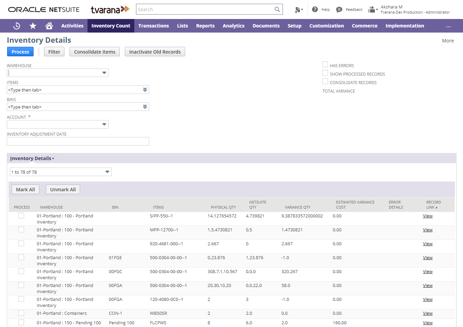The width and height of the screenshot is (463, 327).
Task: Open the 1 to 78 of 78 range selector
Action: [107, 172]
